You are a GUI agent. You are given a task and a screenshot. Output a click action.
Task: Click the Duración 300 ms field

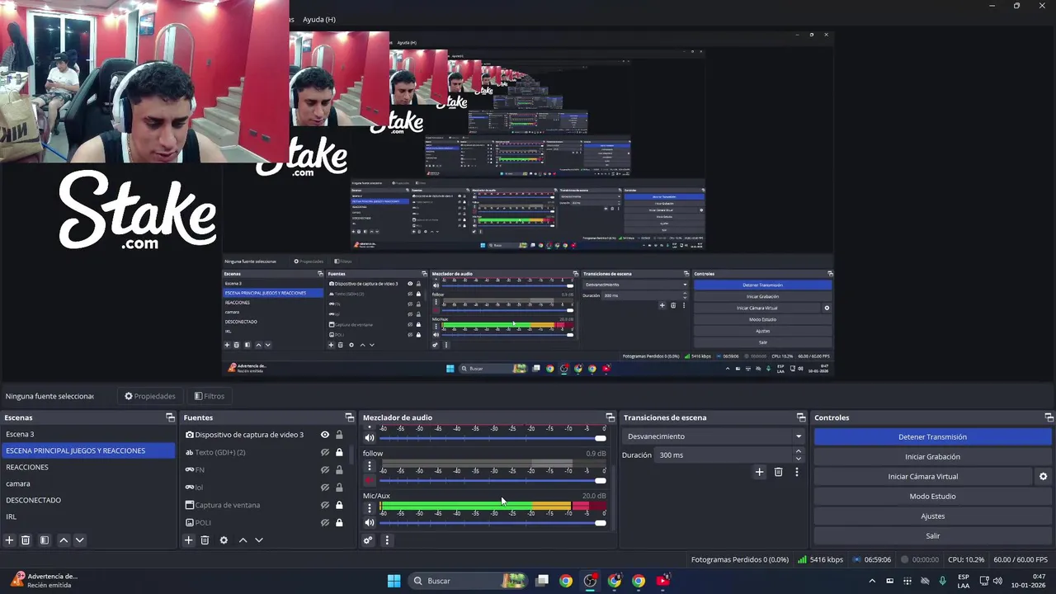click(724, 455)
